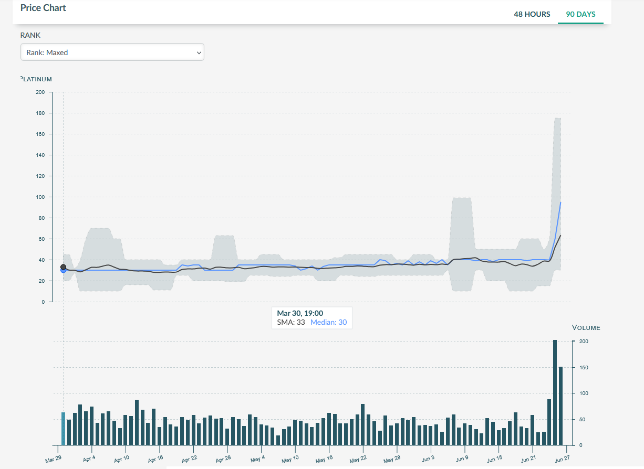Click the 'May 10' date axis label
This screenshot has height=469, width=644.
click(x=290, y=460)
